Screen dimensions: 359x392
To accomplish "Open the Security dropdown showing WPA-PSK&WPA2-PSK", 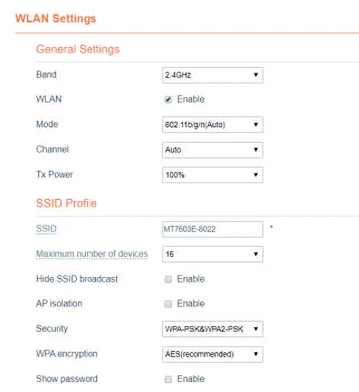I will click(x=212, y=329).
